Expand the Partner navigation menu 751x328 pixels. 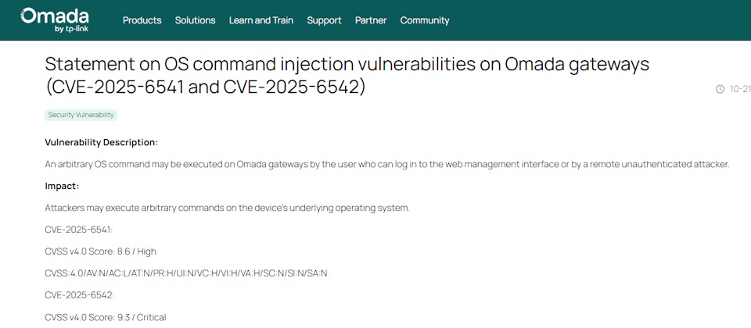pos(371,20)
